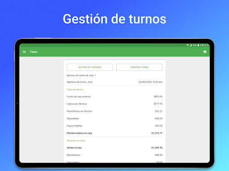Click the Gestión de Tesorería button
This screenshot has width=229, height=171.
click(x=90, y=67)
